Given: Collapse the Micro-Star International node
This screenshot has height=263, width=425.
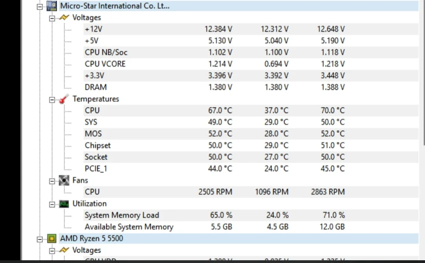Looking at the screenshot, I should pos(40,7).
